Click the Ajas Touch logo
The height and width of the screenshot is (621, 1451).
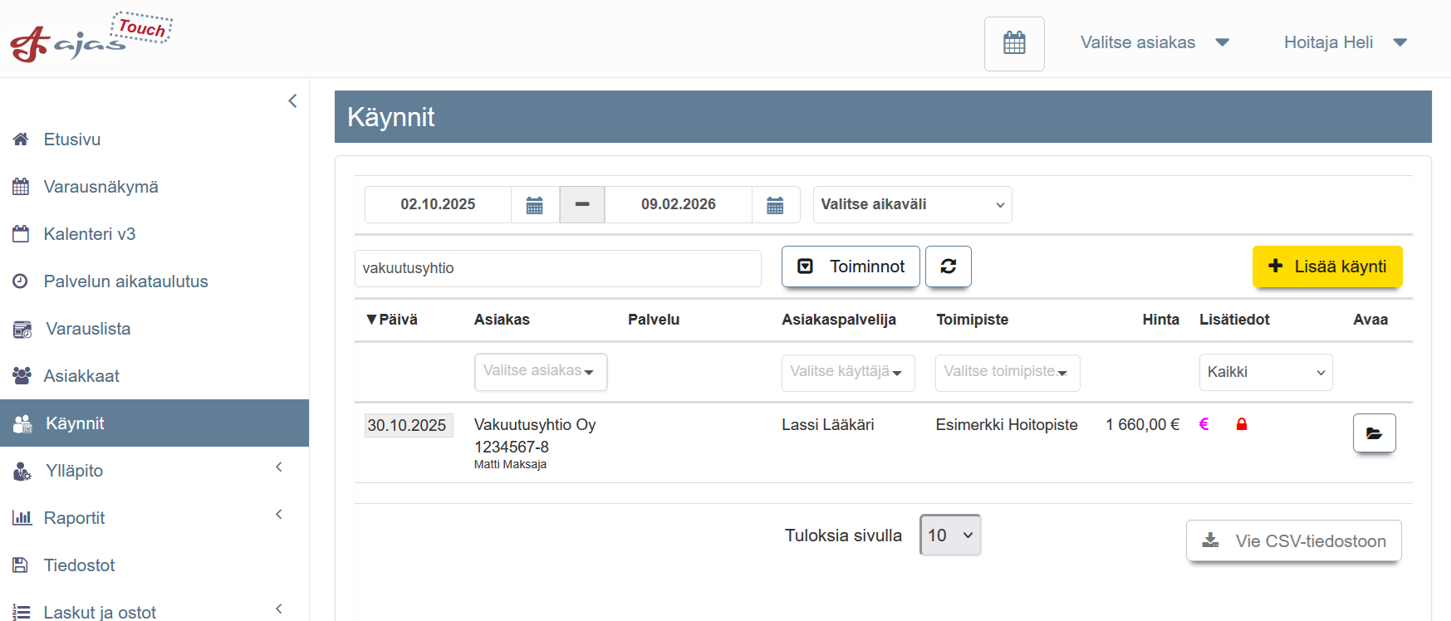coord(90,38)
